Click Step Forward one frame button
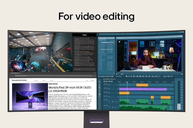Screen dimensions: 193x128 143,76
